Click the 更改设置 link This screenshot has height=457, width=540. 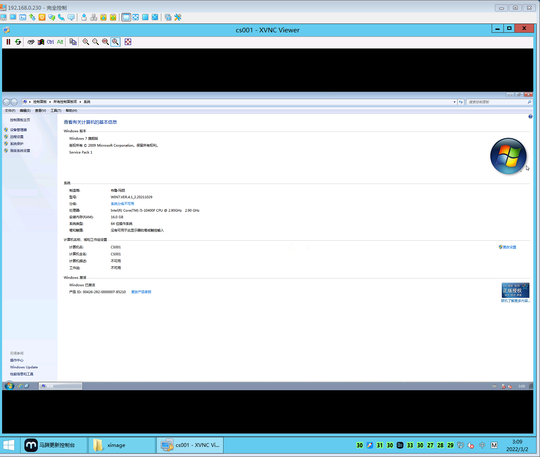509,247
